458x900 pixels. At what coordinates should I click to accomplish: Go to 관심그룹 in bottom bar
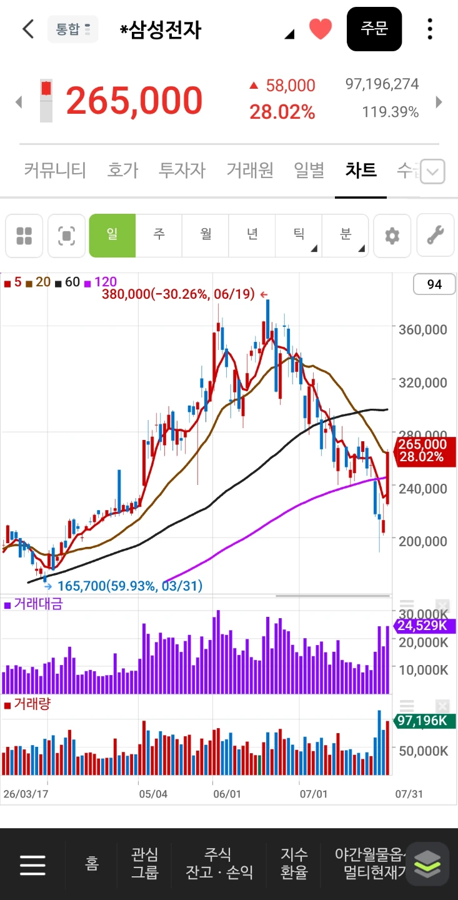(144, 864)
